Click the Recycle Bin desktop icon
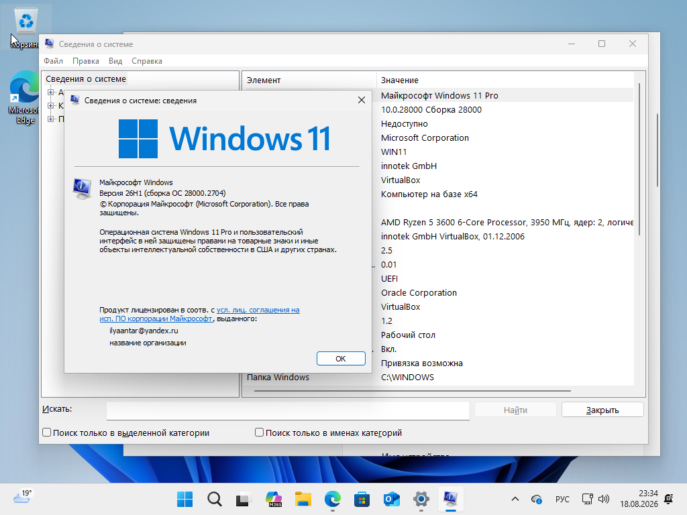Screen dimensions: 687x515 click(x=26, y=27)
